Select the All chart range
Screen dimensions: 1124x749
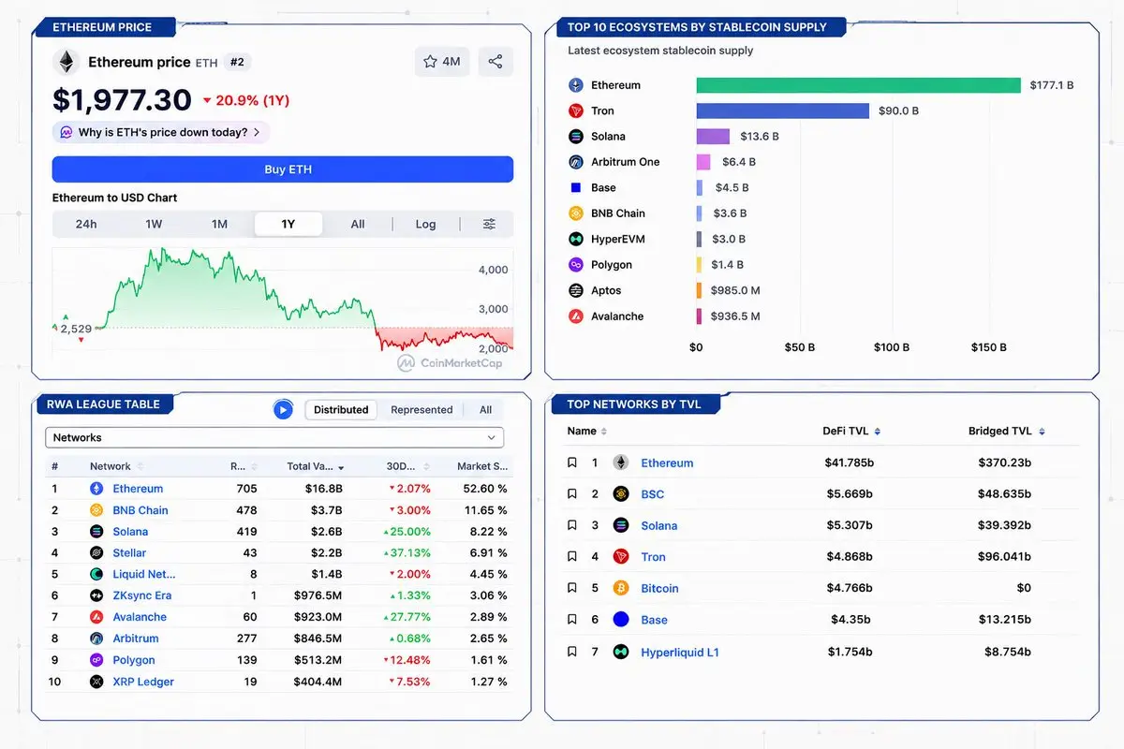(x=358, y=224)
